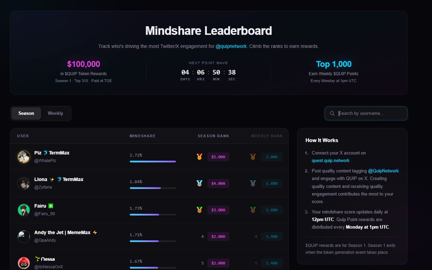Screen dimensions: 432x270
Task: Click the MINDSHARE column header
Action: (142, 136)
